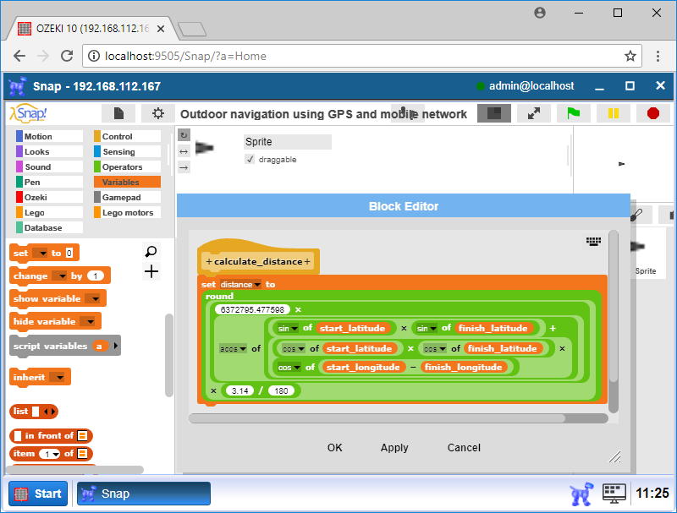Toggle the stage size button
Image resolution: width=677 pixels, height=513 pixels.
tap(494, 113)
